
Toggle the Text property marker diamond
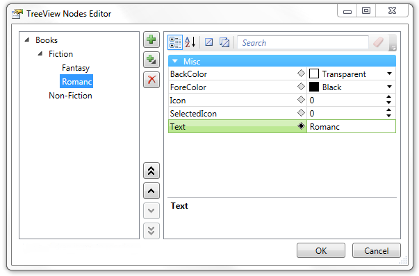tap(301, 126)
